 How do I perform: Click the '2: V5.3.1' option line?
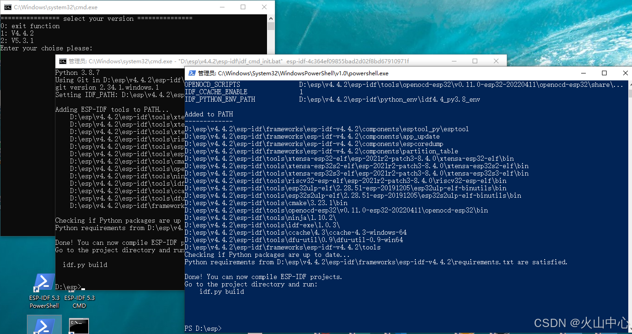(x=17, y=41)
